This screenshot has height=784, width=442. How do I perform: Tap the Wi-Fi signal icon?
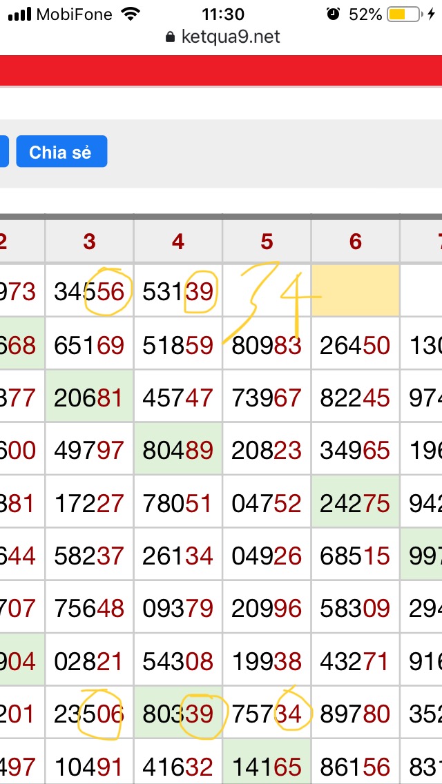(129, 14)
